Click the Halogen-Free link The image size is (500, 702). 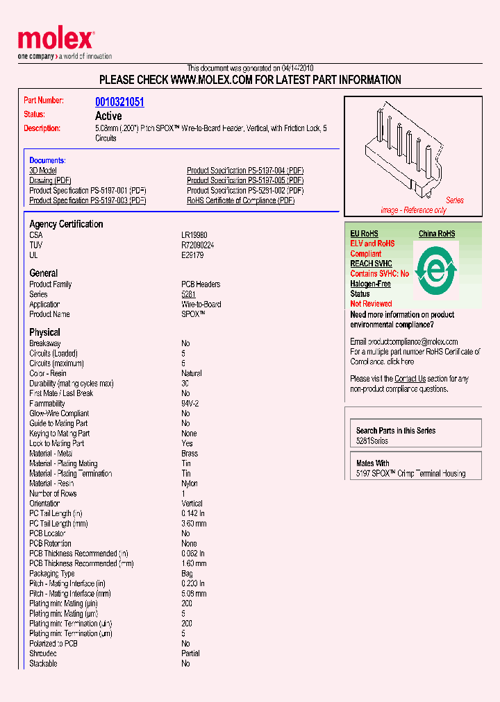click(x=370, y=284)
